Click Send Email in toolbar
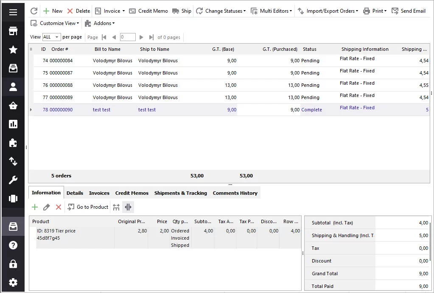This screenshot has width=434, height=293. pos(409,11)
